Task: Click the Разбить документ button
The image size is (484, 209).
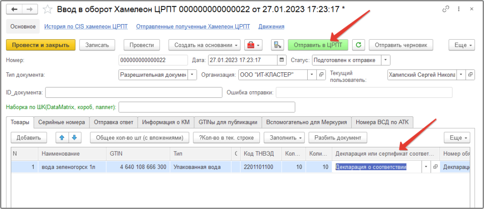Action: click(x=337, y=138)
